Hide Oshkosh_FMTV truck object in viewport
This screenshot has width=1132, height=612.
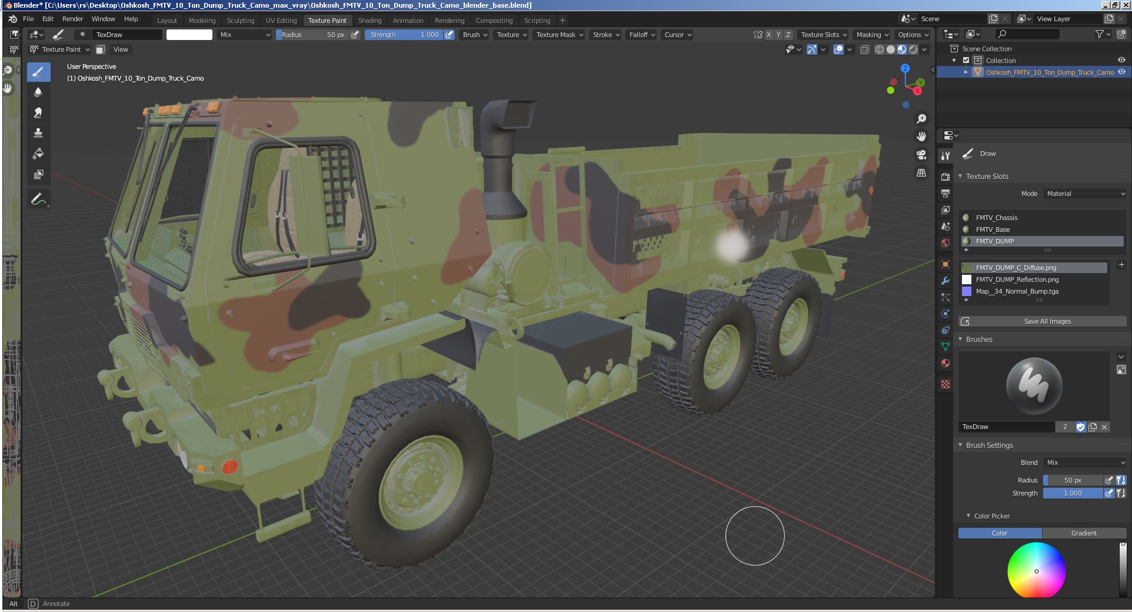[x=1121, y=72]
